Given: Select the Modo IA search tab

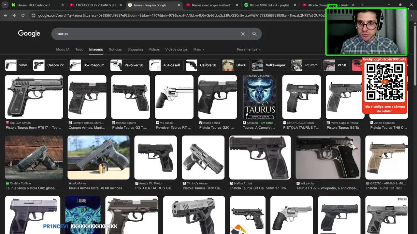Looking at the screenshot, I should click(x=63, y=49).
